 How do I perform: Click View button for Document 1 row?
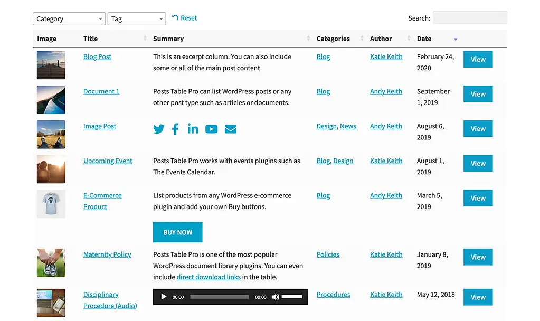478,94
